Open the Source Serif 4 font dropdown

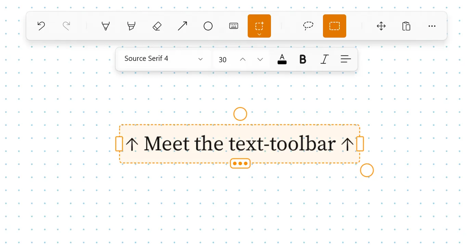click(x=164, y=59)
